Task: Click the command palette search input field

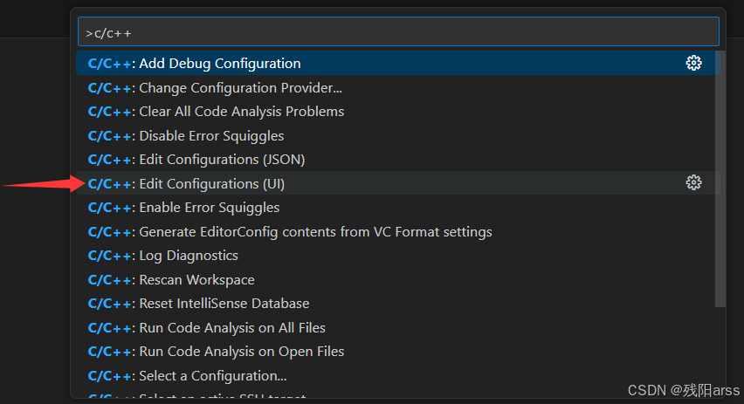Action: pos(398,32)
